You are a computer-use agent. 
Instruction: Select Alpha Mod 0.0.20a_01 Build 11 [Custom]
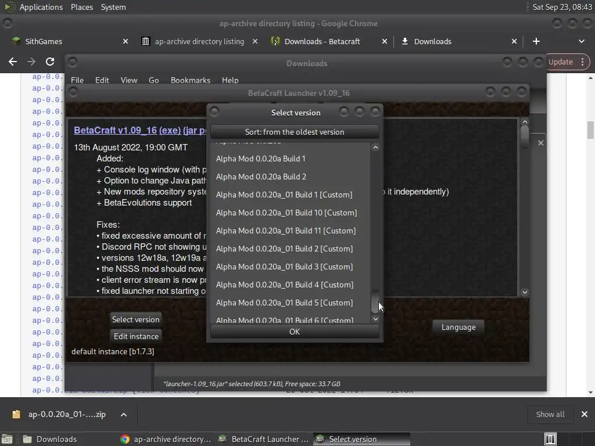pyautogui.click(x=291, y=231)
